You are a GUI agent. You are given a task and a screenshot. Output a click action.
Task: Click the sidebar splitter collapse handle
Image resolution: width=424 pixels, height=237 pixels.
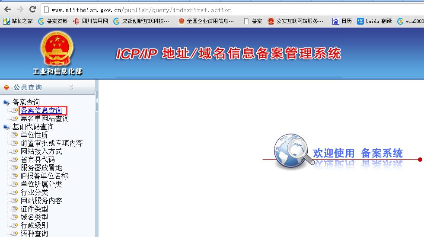pos(97,101)
